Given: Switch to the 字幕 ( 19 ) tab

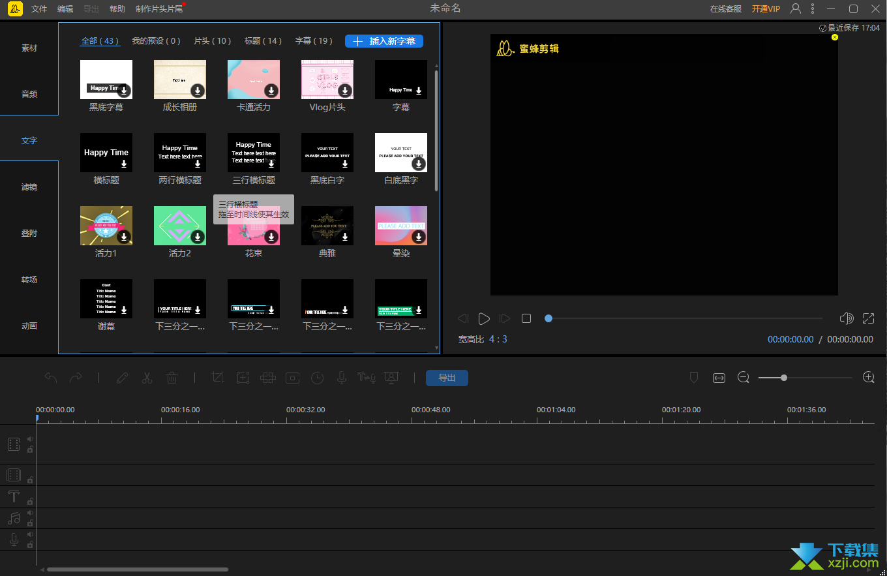Looking at the screenshot, I should (314, 40).
